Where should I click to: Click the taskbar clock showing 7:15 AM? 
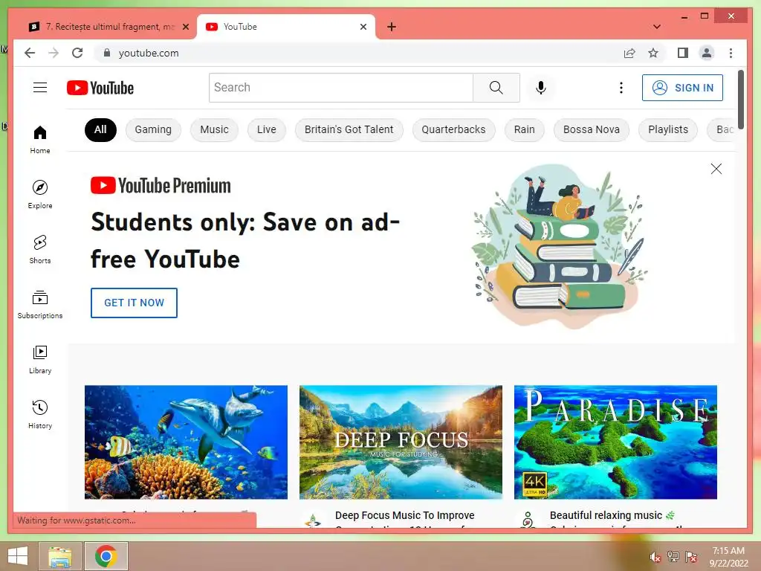tap(728, 556)
